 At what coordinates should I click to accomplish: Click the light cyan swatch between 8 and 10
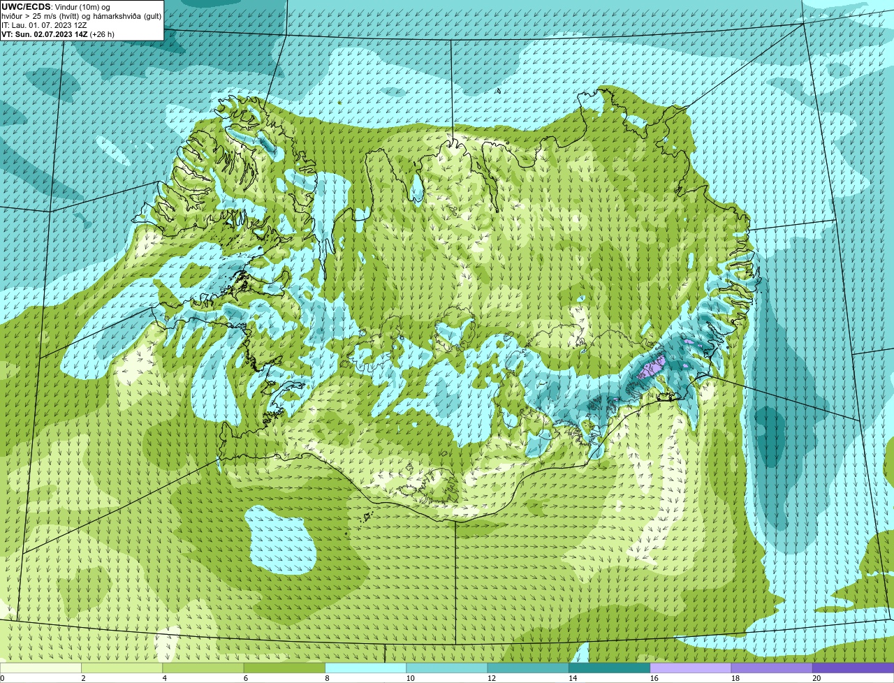click(365, 668)
